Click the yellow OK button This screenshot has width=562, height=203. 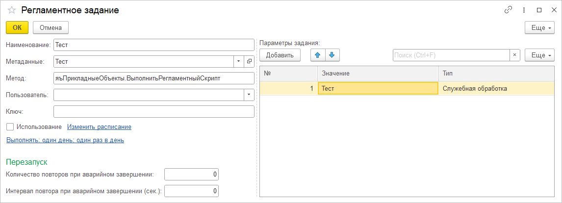(17, 27)
